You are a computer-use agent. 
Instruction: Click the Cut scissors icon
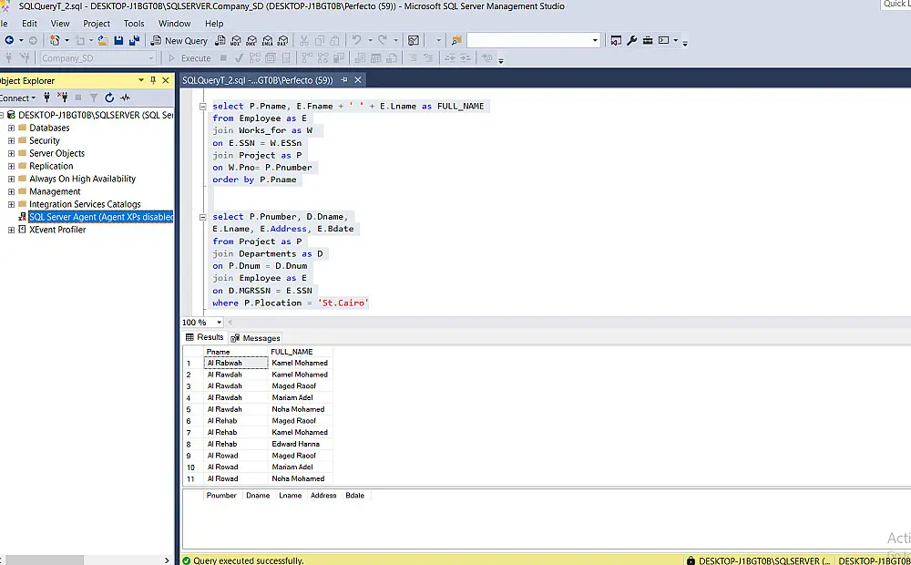(304, 40)
